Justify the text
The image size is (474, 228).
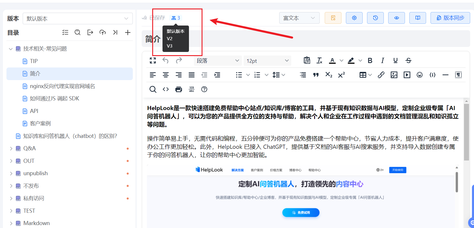[192, 75]
